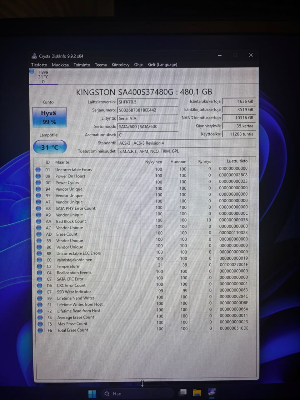Click the Määrite column header
This screenshot has width=300, height=400.
[62, 162]
